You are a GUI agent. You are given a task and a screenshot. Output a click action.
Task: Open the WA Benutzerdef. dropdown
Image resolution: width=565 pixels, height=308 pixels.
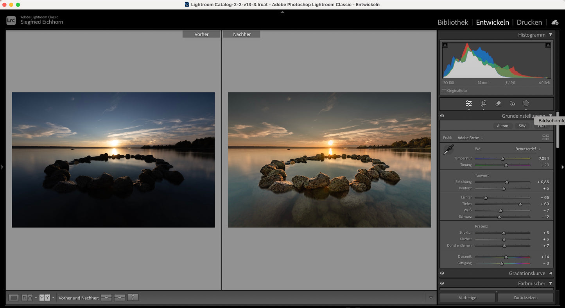[x=528, y=149]
